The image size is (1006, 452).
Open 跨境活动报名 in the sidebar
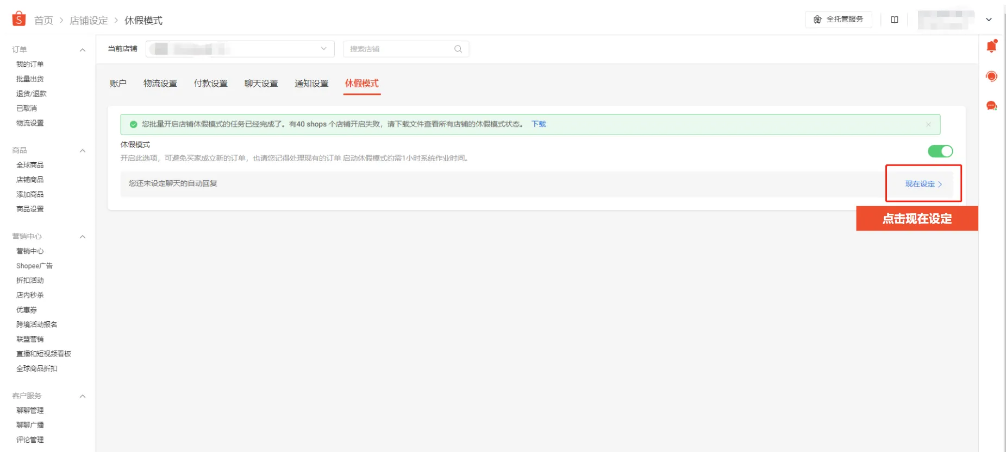coord(37,324)
